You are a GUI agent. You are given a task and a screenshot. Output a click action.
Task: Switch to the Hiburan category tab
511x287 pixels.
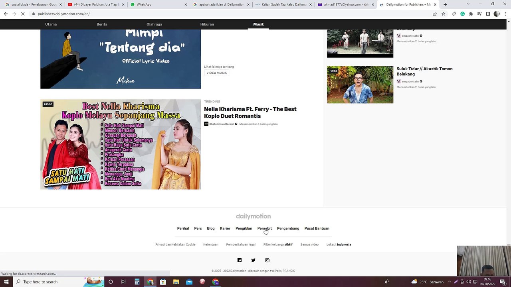tap(207, 24)
